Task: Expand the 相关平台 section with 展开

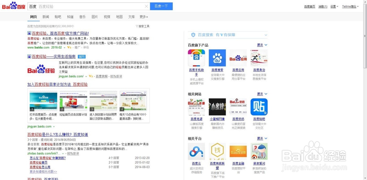Action: point(262,139)
